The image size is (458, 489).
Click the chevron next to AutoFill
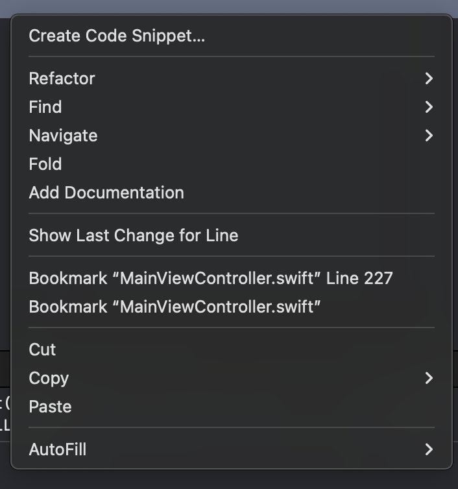[428, 449]
